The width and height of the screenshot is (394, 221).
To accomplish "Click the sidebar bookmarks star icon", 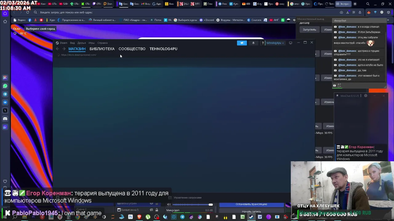I will coord(5,21).
